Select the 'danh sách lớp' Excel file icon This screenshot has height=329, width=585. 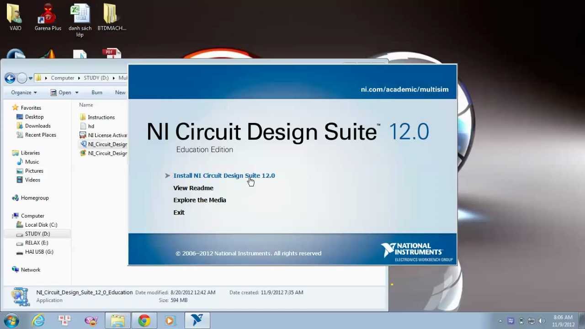pyautogui.click(x=80, y=21)
